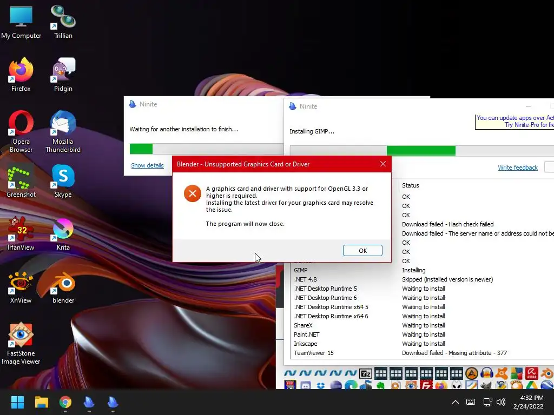
Task: Launch Mozilla Thunderbird desktop shortcut
Action: [x=63, y=131]
